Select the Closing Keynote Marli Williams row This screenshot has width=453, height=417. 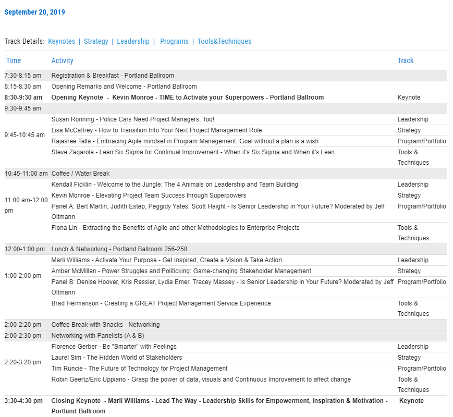(x=225, y=406)
